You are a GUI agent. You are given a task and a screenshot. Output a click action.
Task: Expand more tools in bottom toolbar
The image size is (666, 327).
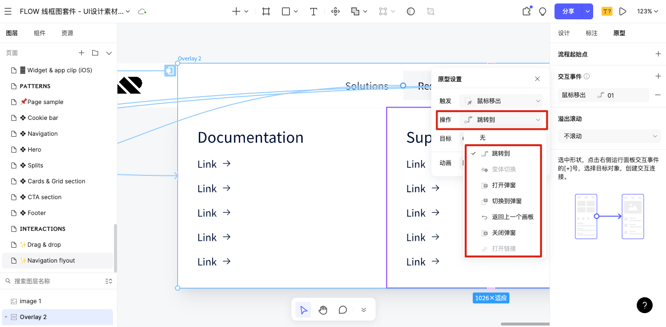coord(363,310)
